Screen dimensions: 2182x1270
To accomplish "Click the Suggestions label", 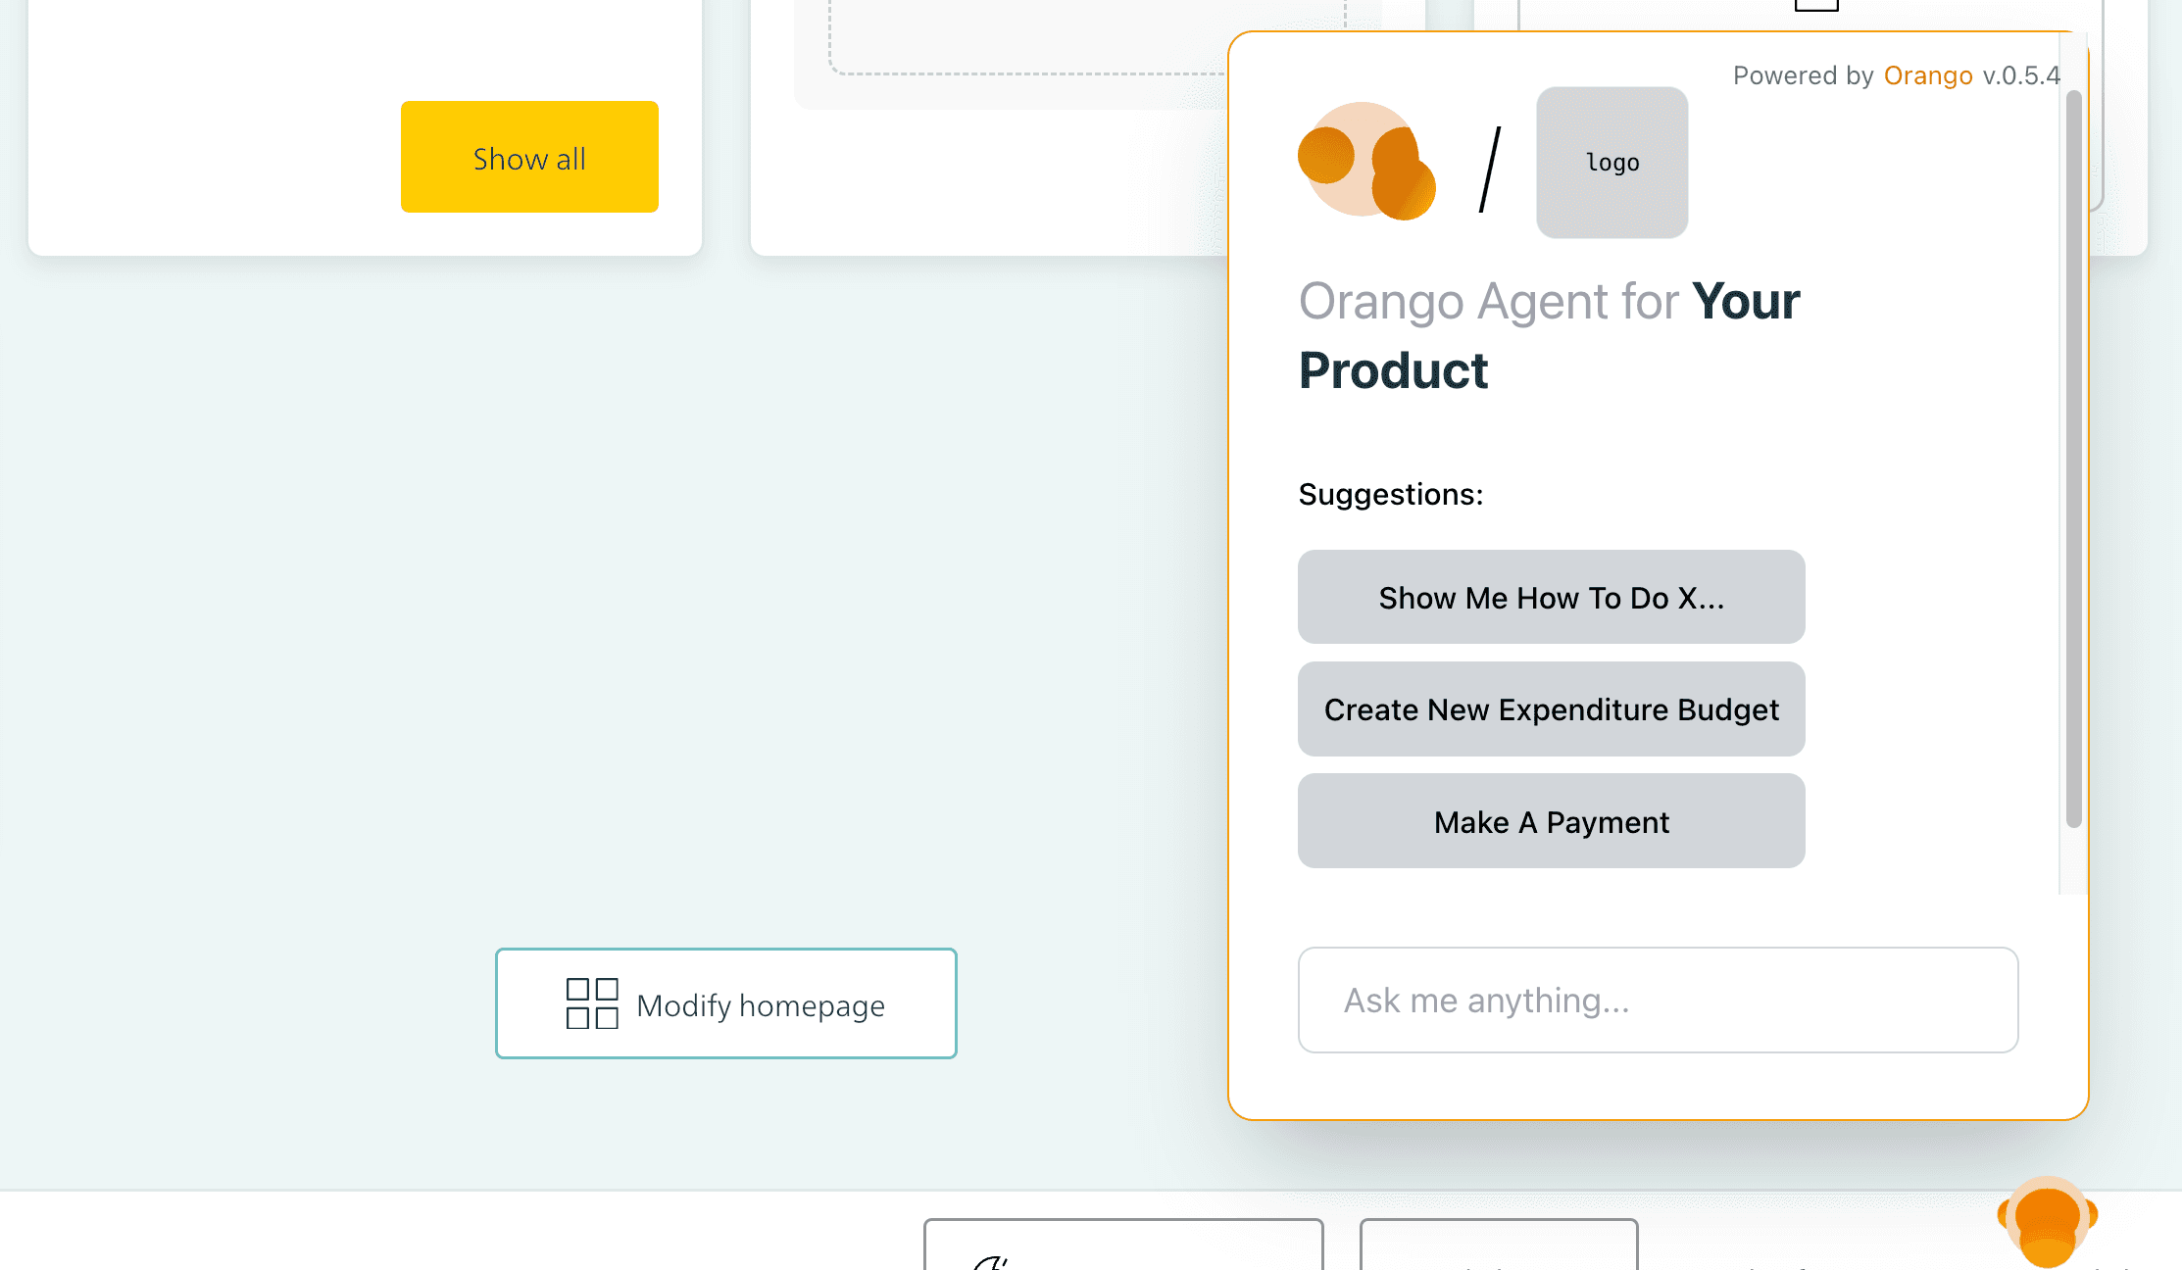I will point(1390,494).
